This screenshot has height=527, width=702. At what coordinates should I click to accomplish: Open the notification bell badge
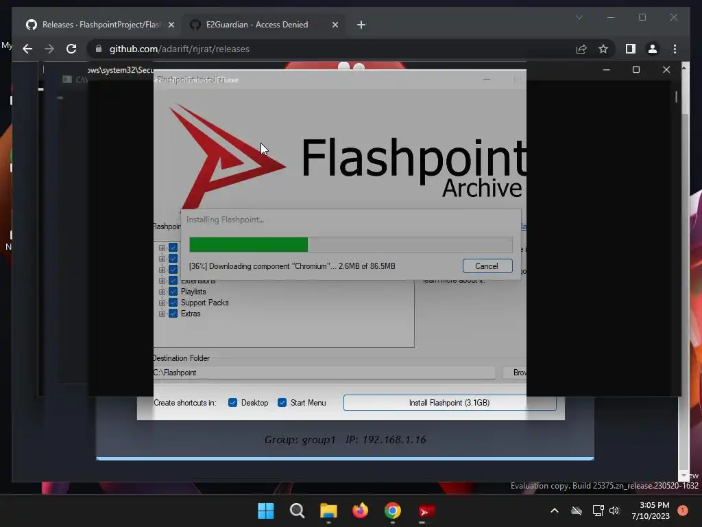683,511
